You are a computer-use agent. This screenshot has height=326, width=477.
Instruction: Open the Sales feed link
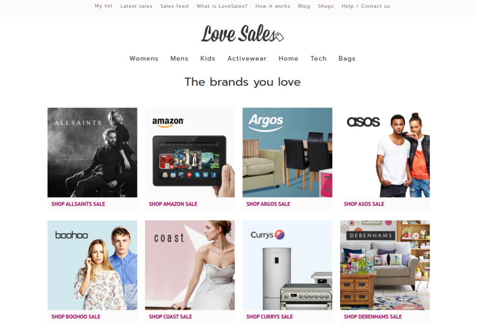coord(174,6)
